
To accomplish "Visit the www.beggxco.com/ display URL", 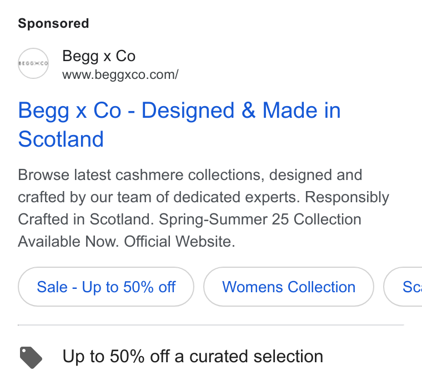I will [x=120, y=74].
